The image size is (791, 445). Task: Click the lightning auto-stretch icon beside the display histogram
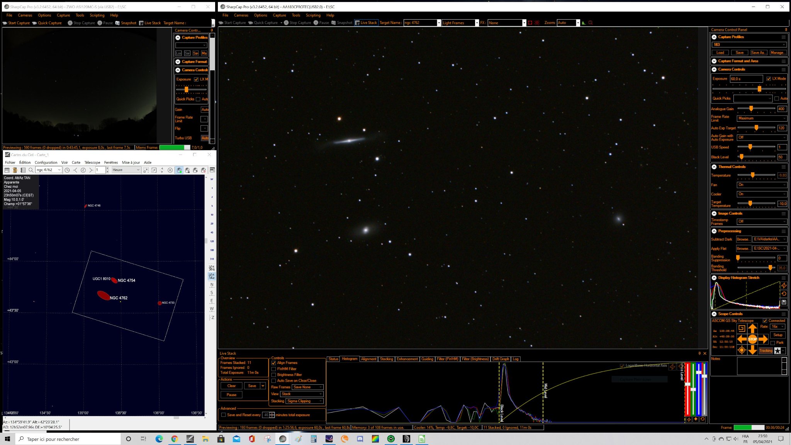click(784, 285)
